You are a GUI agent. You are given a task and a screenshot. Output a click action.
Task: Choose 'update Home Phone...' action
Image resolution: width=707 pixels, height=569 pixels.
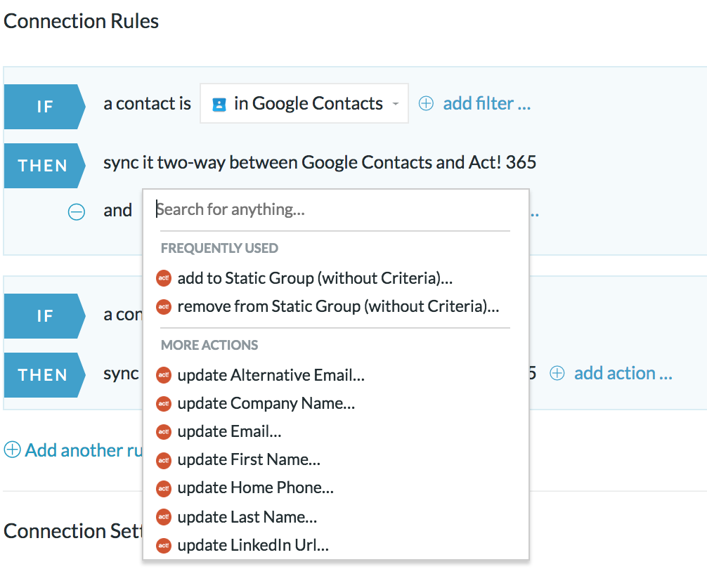click(256, 488)
